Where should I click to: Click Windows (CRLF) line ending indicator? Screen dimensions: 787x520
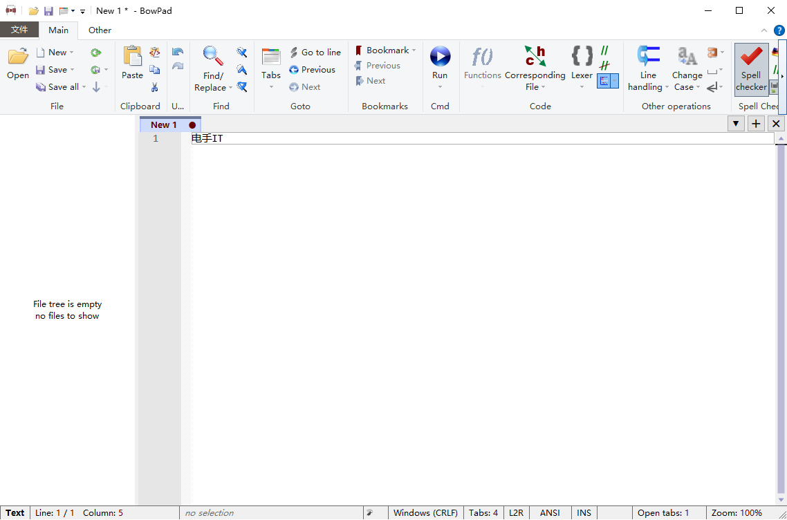coord(425,513)
